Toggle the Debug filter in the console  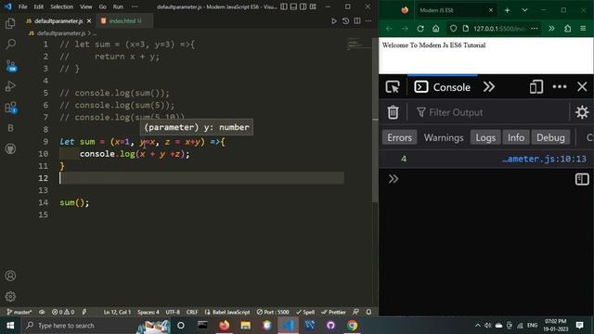coord(550,137)
